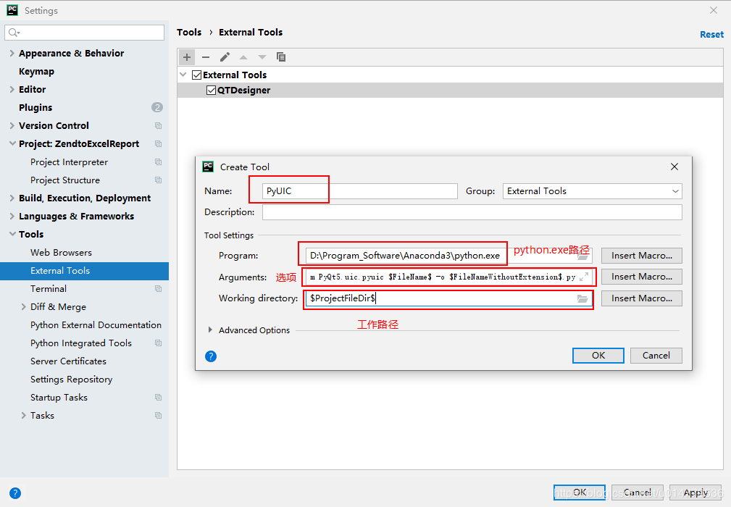Click project-level icon beside Project Interpreter
This screenshot has height=507, width=731.
coord(159,162)
